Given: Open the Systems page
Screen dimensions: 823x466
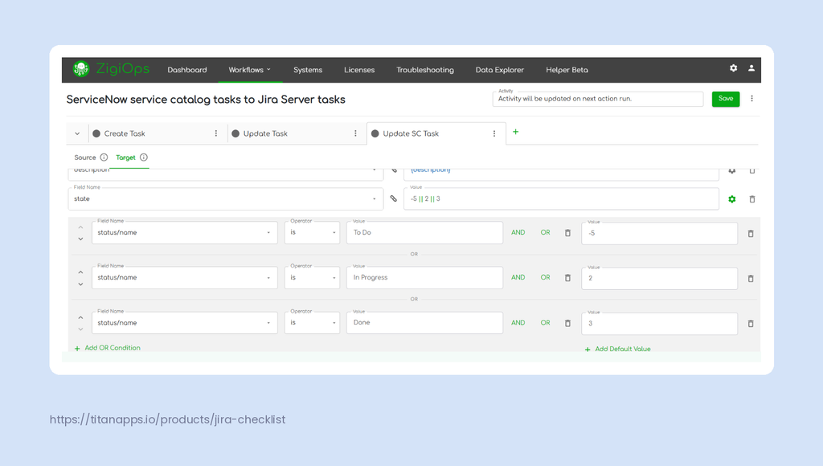Looking at the screenshot, I should [x=308, y=70].
